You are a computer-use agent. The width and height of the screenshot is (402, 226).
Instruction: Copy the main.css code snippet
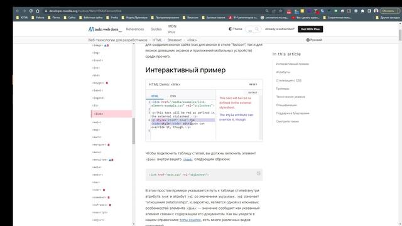[x=258, y=173]
